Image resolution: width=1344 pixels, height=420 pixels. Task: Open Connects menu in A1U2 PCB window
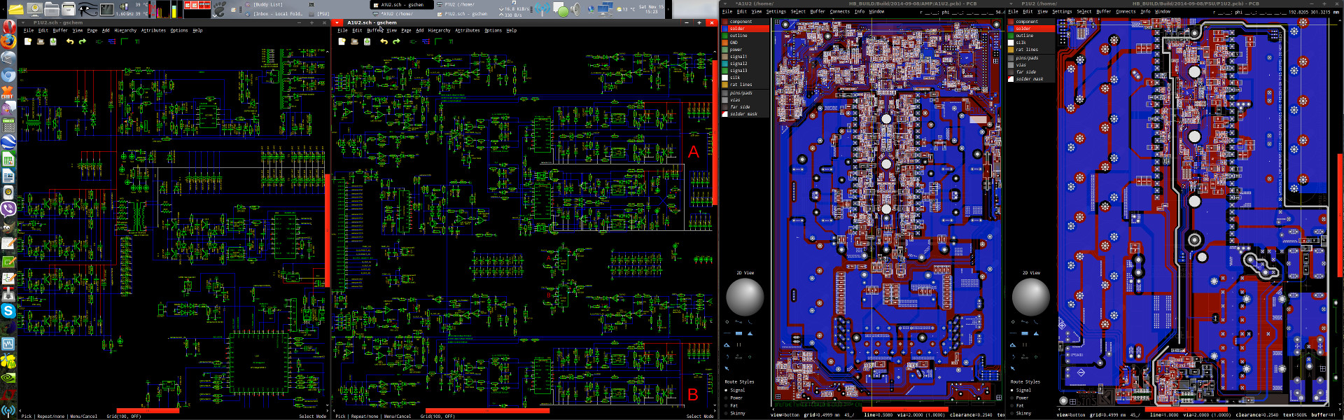pyautogui.click(x=839, y=12)
